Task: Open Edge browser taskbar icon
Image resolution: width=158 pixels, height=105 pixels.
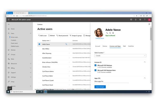Action: tap(45, 92)
